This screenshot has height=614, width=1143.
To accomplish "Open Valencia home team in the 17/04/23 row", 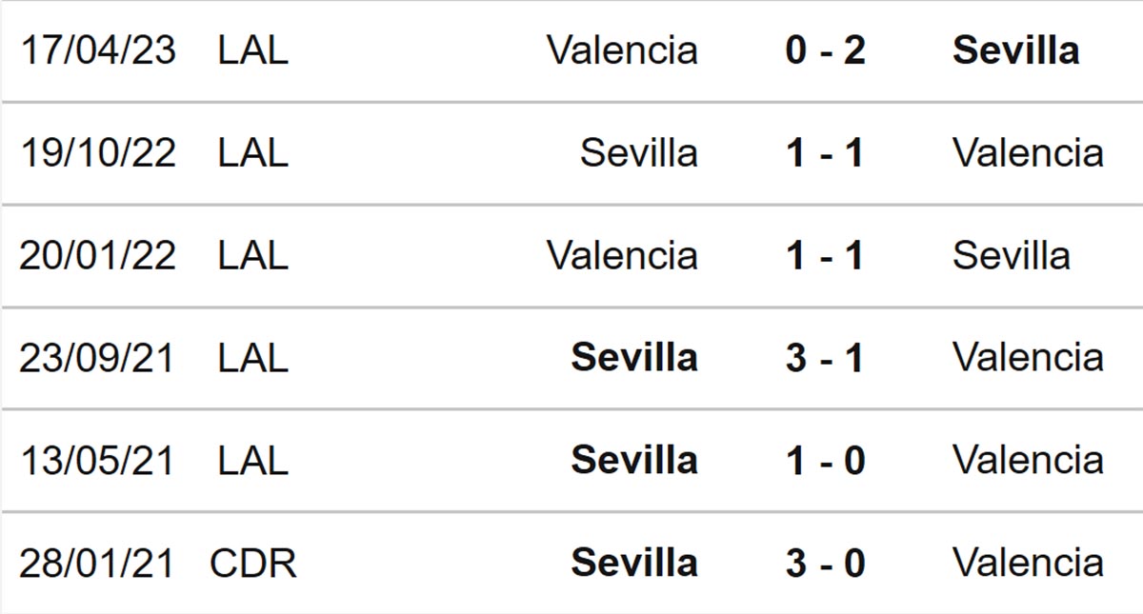I will coord(622,50).
